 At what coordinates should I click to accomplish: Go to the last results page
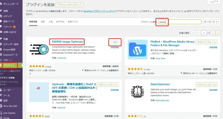click(218, 33)
